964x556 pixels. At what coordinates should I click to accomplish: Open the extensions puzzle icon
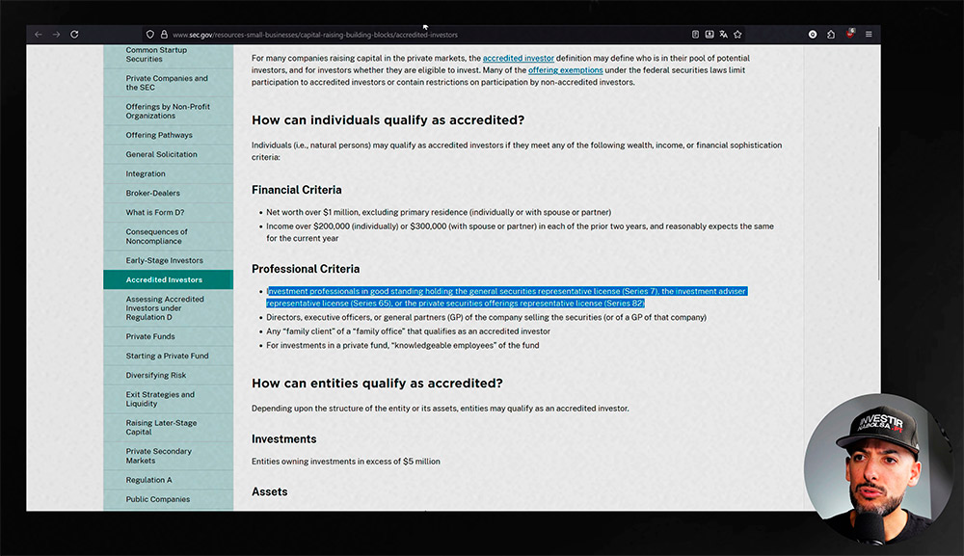point(831,35)
